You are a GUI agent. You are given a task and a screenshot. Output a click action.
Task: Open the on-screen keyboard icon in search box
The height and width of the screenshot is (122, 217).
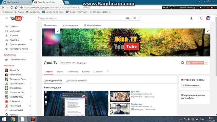[x=127, y=18]
